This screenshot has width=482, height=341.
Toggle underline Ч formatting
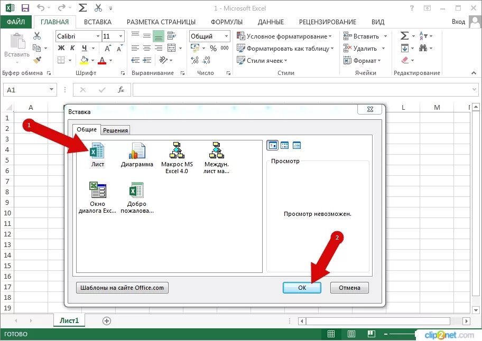click(84, 48)
